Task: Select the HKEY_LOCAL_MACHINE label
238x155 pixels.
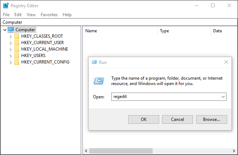Action: tap(45, 49)
